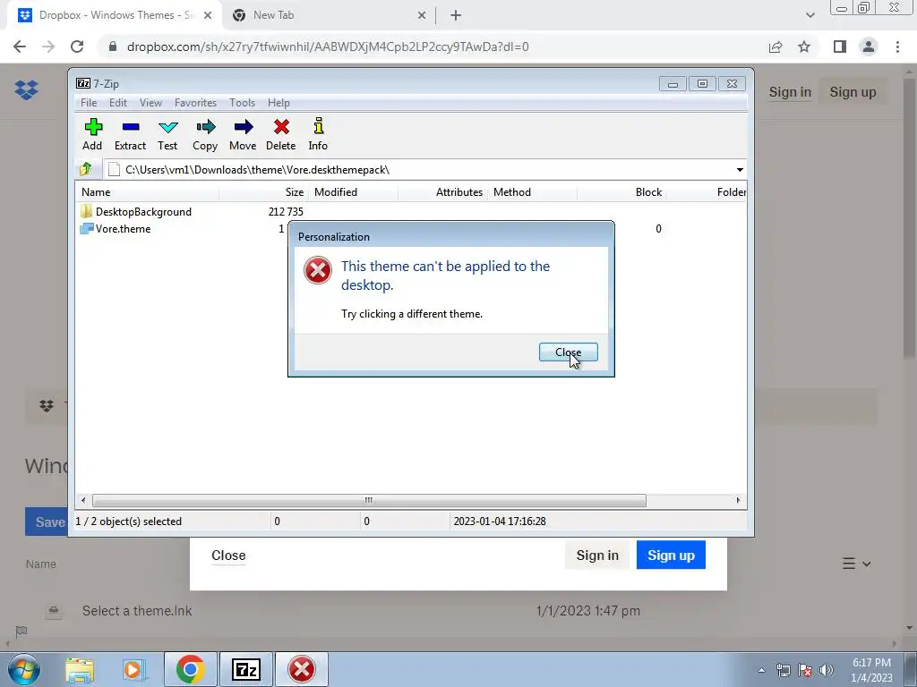Click the share page icon in address bar
917x687 pixels.
point(776,47)
